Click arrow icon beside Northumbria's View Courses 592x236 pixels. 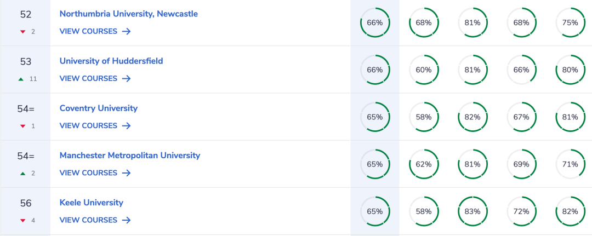127,31
